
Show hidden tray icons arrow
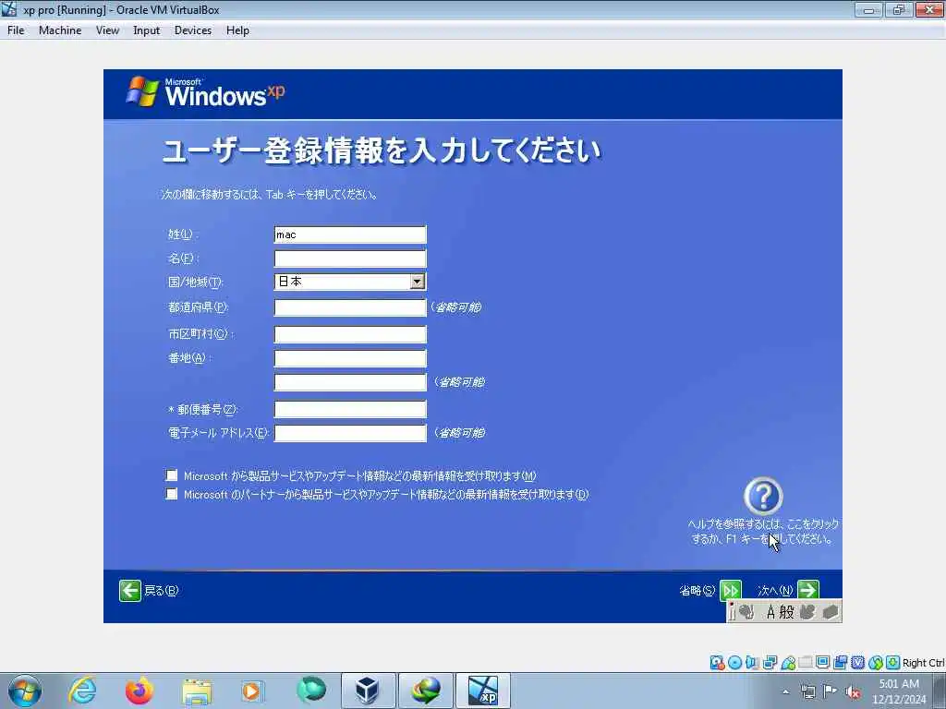point(785,692)
